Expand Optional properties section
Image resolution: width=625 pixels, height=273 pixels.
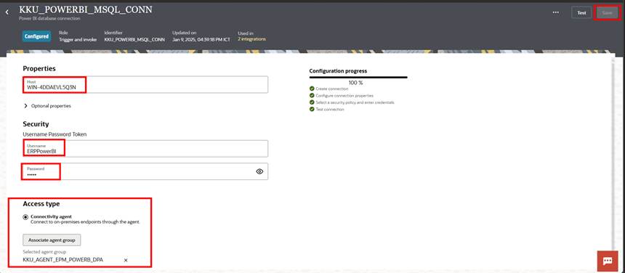point(47,106)
